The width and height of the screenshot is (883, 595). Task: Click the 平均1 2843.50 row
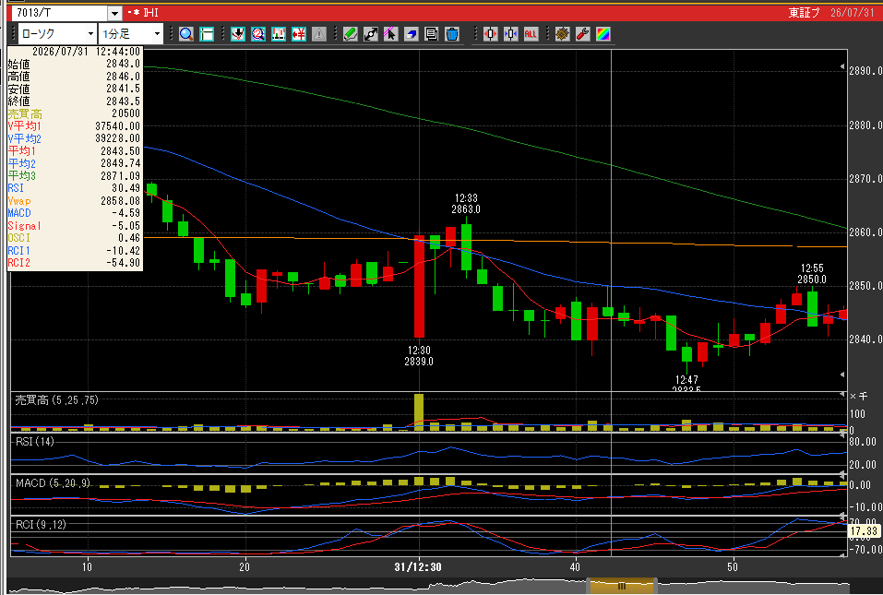(x=75, y=151)
